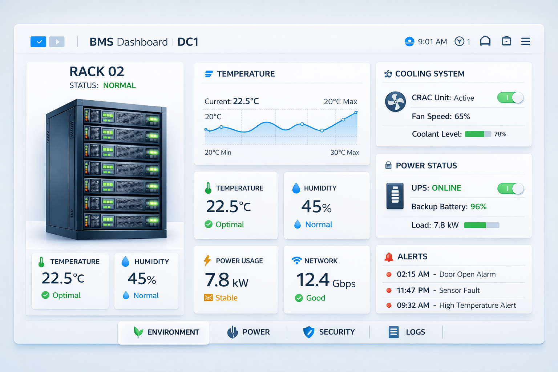
Task: Click the user avatar icon in the header
Action: [x=409, y=41]
